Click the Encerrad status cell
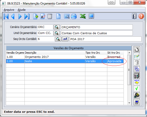This screenshot has height=117, width=147. point(115,57)
